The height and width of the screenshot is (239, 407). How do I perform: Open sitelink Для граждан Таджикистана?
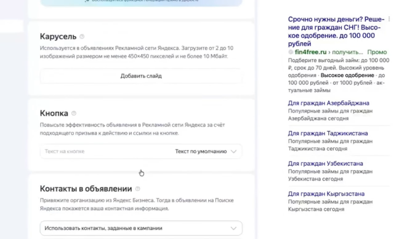328,133
